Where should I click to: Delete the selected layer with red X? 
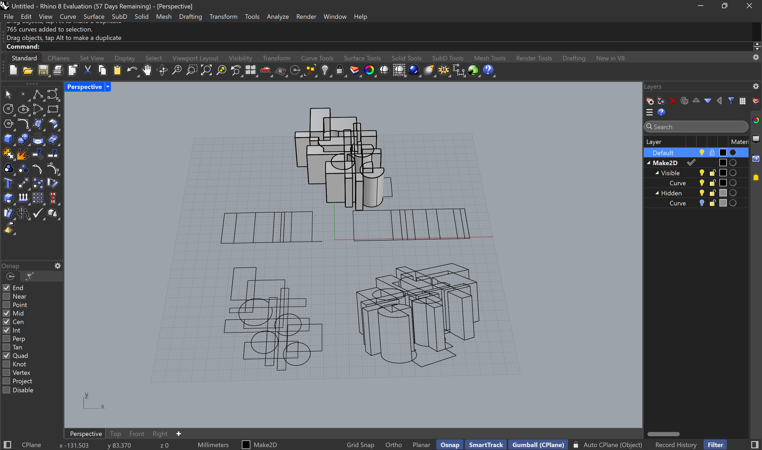tap(673, 101)
